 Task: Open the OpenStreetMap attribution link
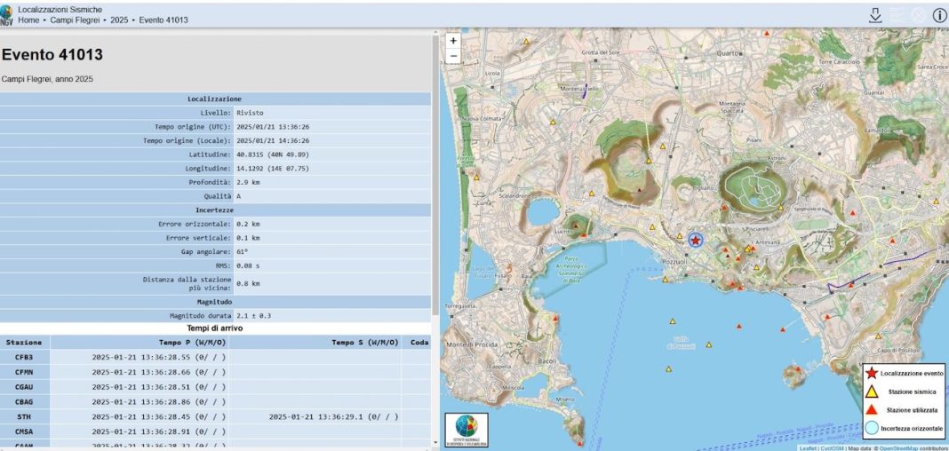point(899,448)
